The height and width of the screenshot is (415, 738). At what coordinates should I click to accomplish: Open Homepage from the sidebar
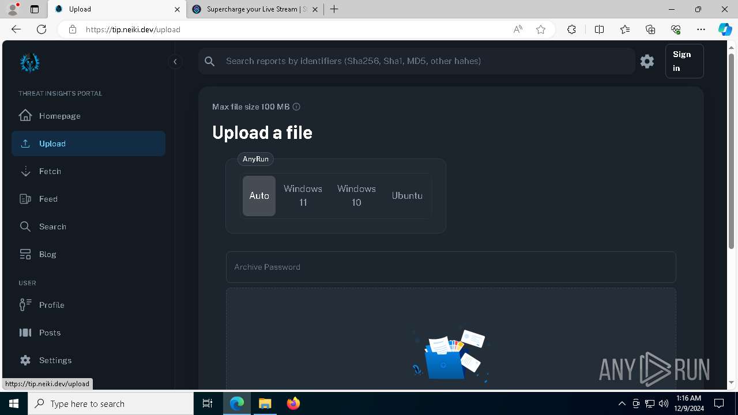coord(88,116)
